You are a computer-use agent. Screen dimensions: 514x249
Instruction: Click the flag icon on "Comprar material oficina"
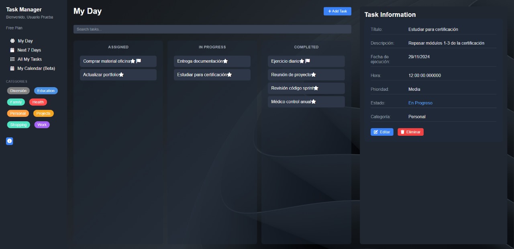(138, 61)
